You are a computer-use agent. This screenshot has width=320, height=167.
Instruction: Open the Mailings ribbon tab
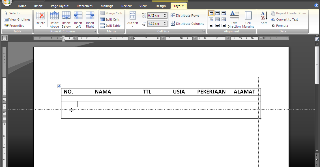click(x=107, y=6)
